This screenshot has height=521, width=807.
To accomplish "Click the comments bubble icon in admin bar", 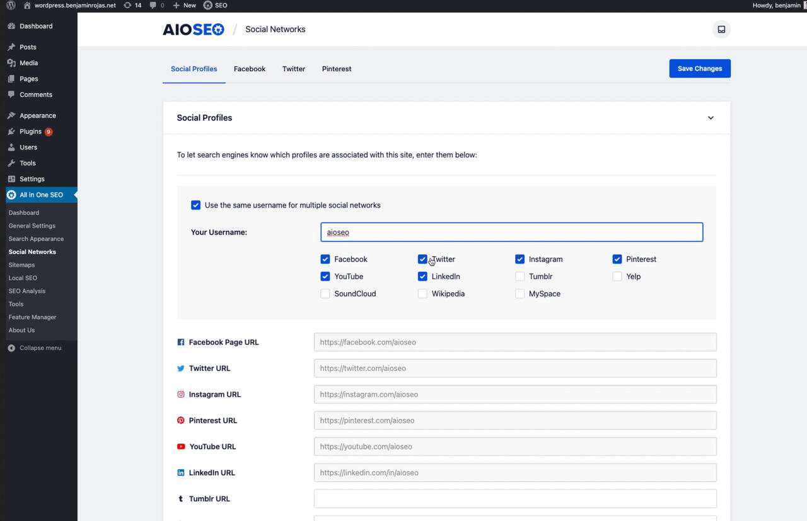I will point(153,5).
